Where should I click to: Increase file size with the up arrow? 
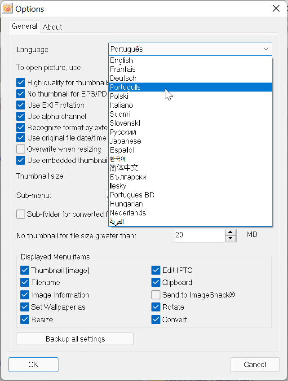(230, 232)
